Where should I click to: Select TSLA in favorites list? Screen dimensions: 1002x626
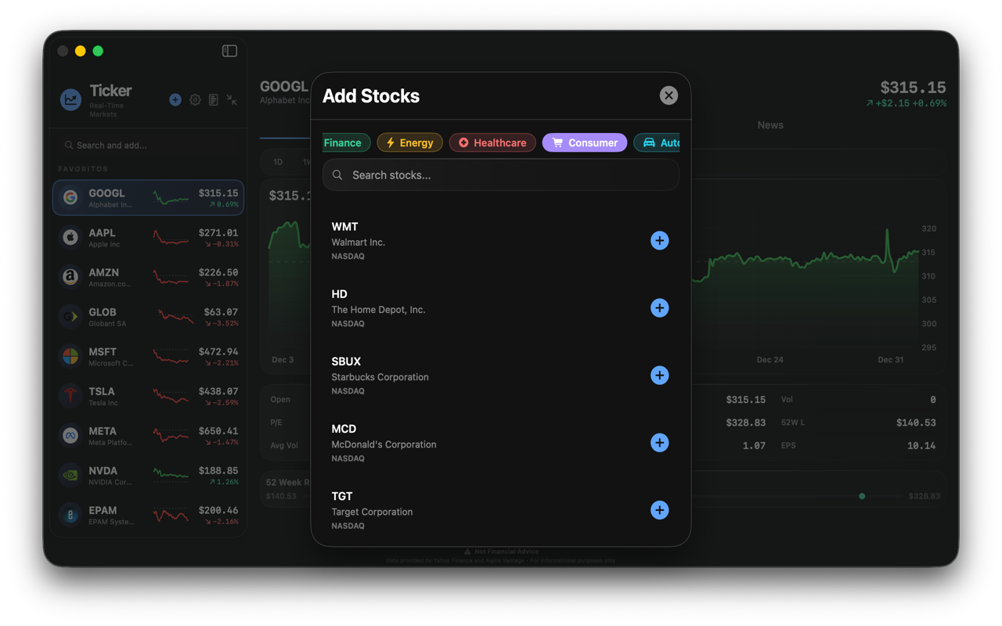[148, 396]
